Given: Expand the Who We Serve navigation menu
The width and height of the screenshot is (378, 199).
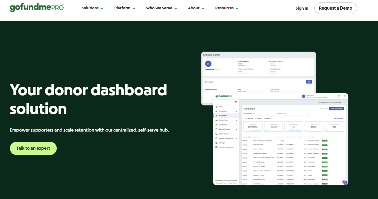Looking at the screenshot, I should click(162, 8).
